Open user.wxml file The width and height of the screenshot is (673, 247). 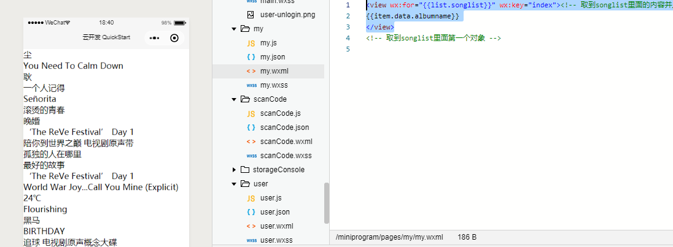276,226
